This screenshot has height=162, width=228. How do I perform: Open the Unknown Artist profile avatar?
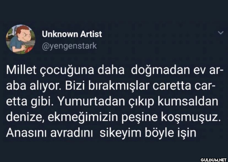20,39
